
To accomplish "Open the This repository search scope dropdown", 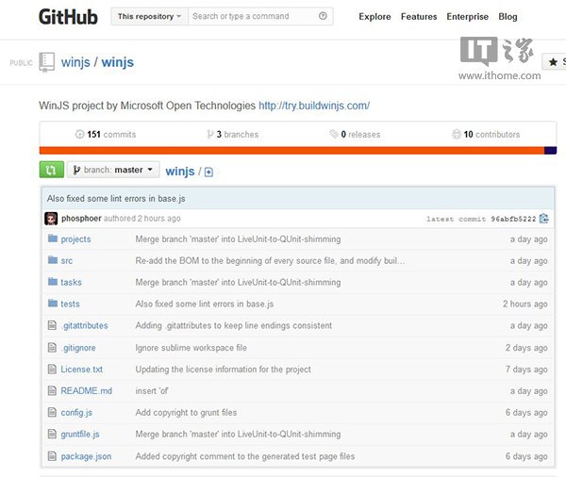I will [149, 16].
